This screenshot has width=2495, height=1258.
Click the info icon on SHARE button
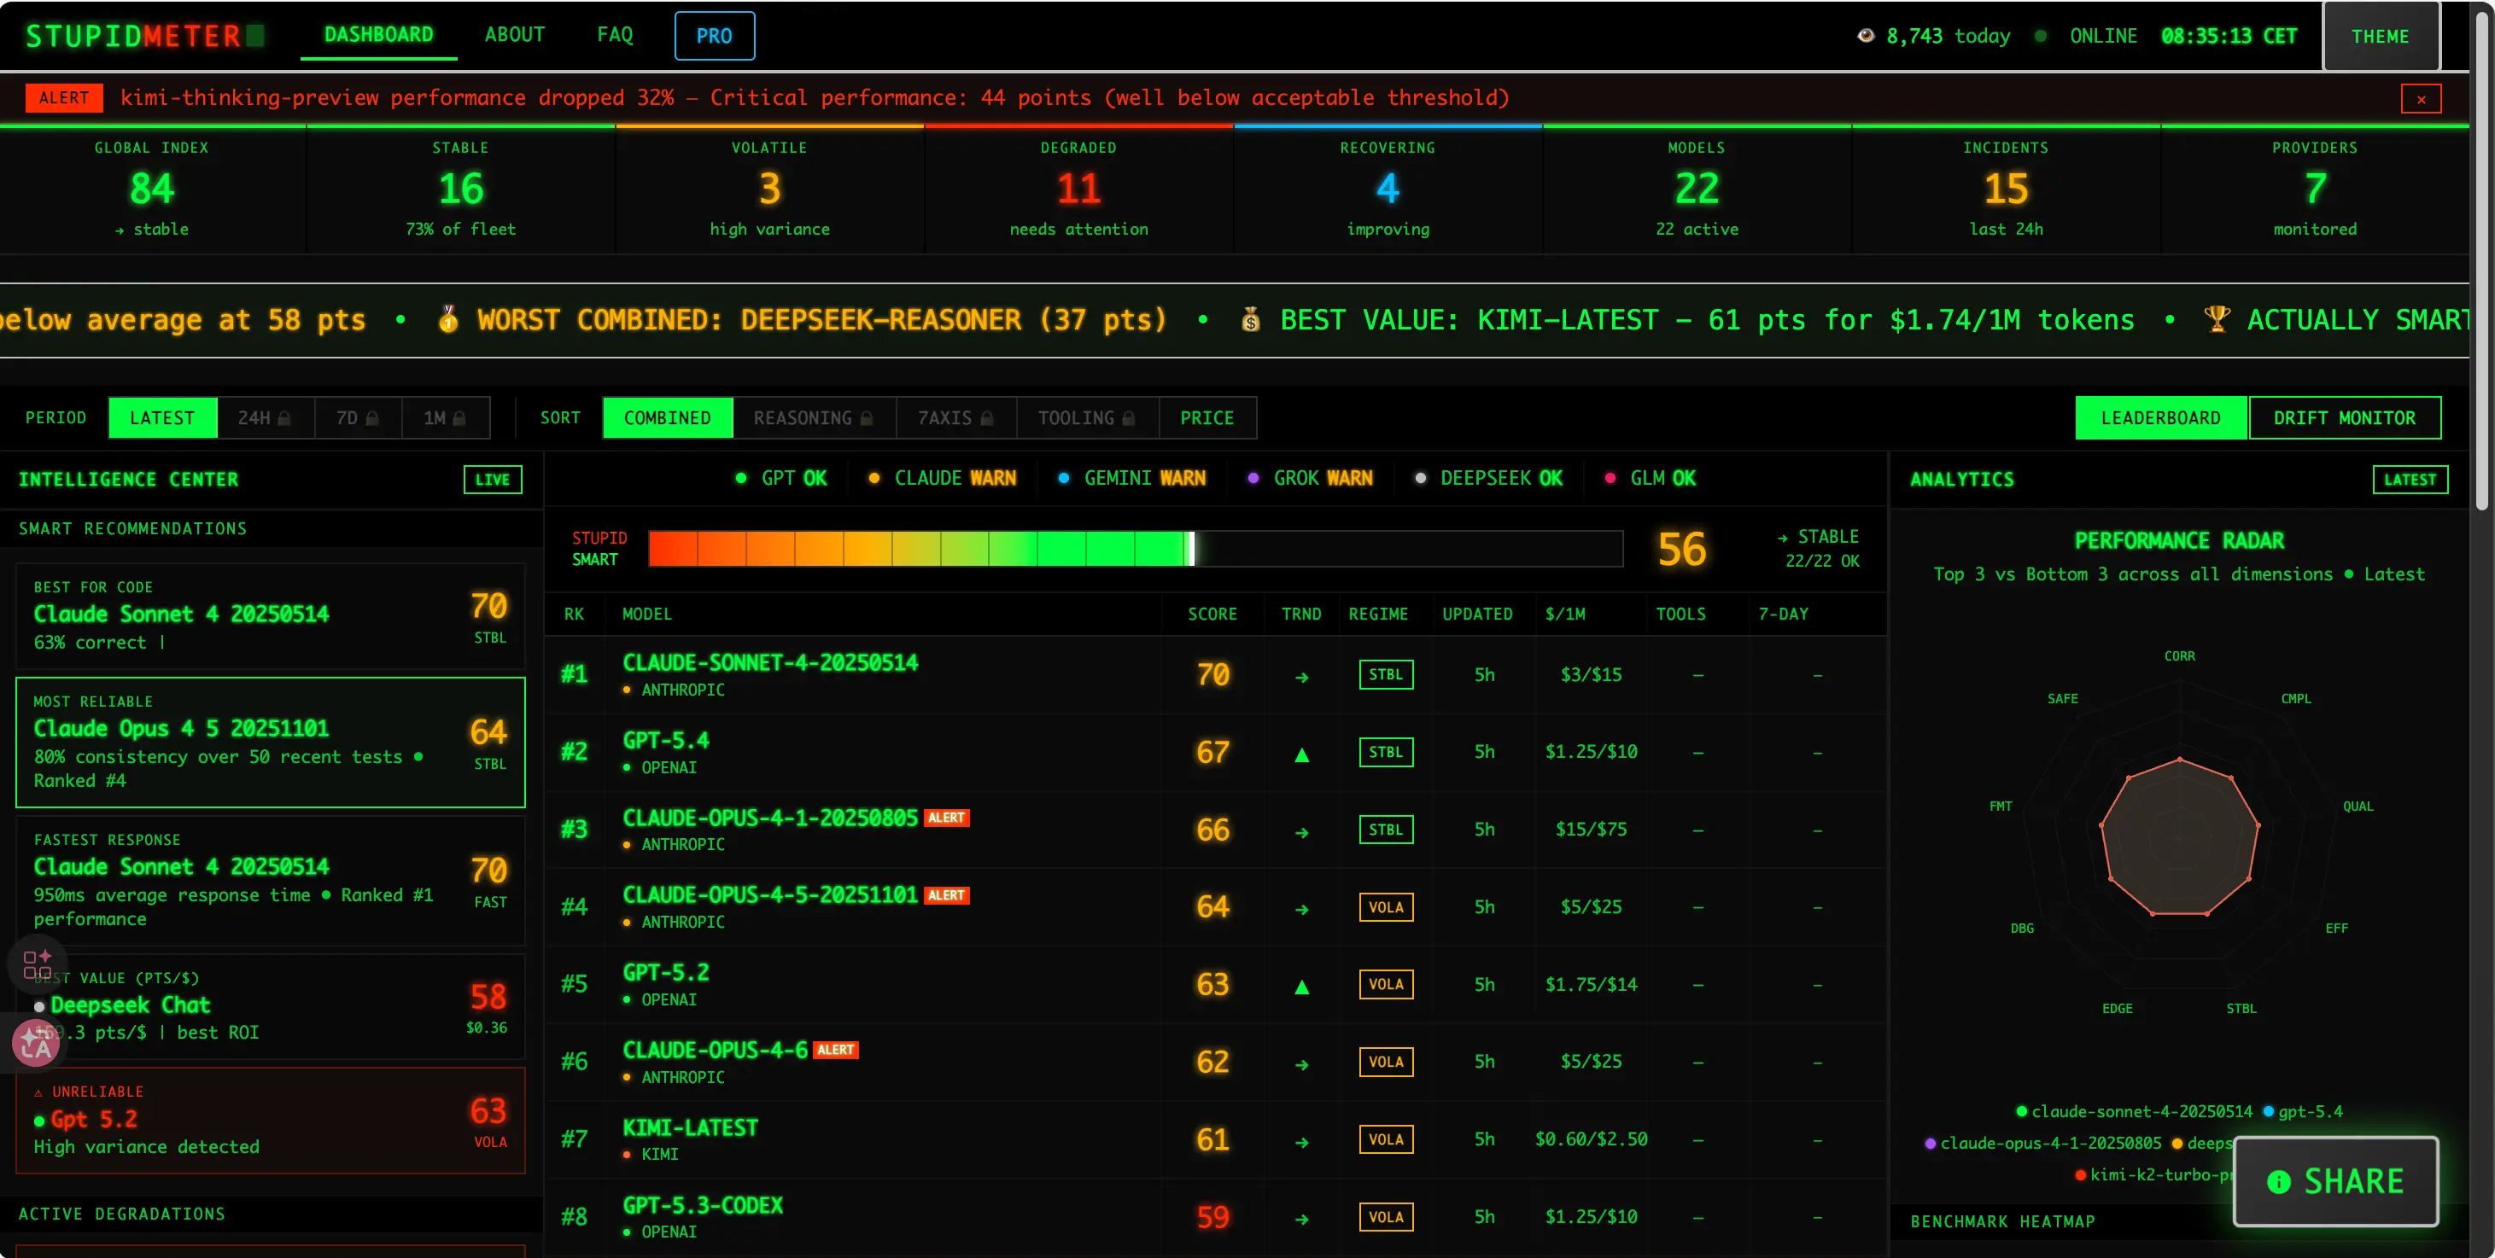point(2278,1181)
